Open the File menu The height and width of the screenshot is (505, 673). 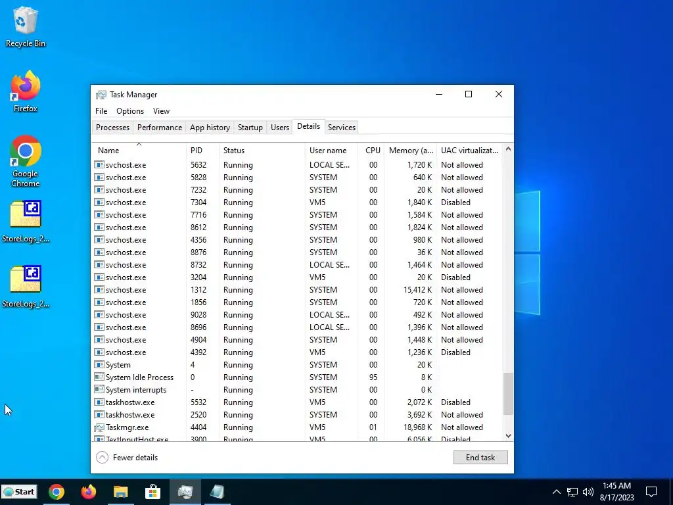click(101, 110)
